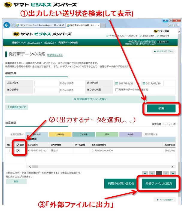This screenshot has height=211, width=182.
Task: Toggle 削除済のデータのみ表示する checkbox
Action: (117, 90)
